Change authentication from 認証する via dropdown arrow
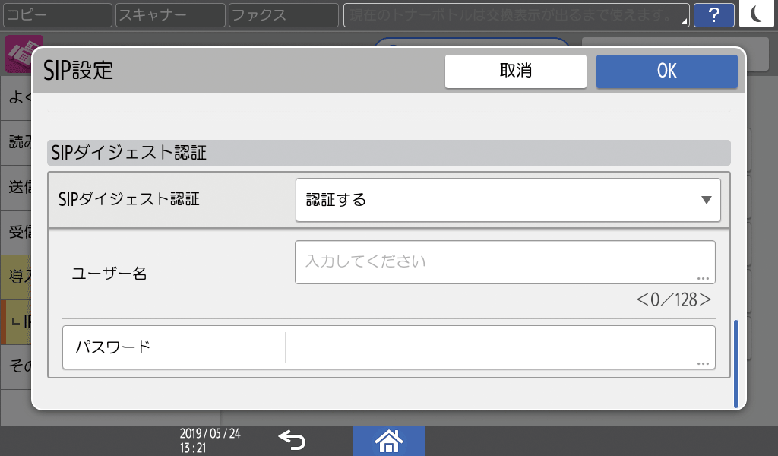The image size is (778, 456). pos(705,200)
